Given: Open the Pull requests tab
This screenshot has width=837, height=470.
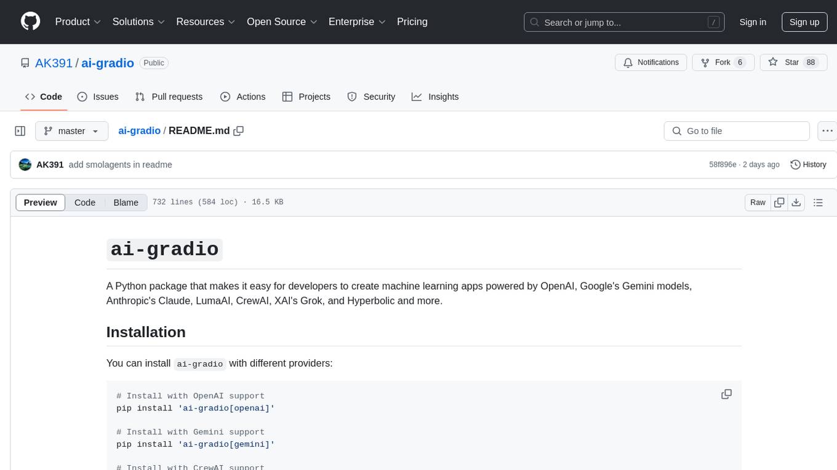Looking at the screenshot, I should tap(169, 97).
